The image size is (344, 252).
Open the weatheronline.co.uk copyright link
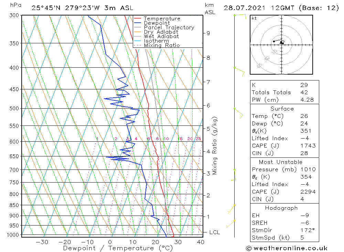tap(287, 248)
